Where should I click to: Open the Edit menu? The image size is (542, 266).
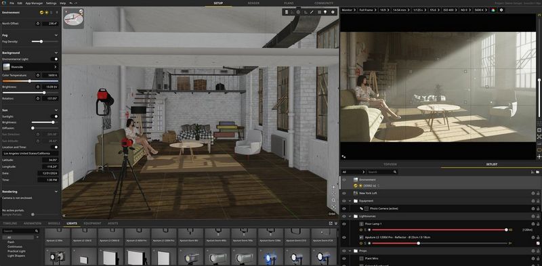[20, 3]
